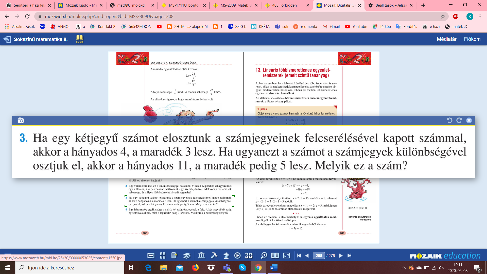487x274 pixels.
Task: Go to the next page
Action: tap(341, 256)
